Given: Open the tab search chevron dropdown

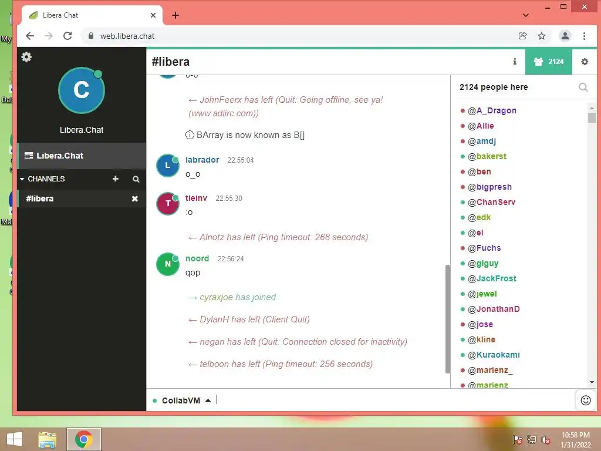Looking at the screenshot, I should point(526,15).
